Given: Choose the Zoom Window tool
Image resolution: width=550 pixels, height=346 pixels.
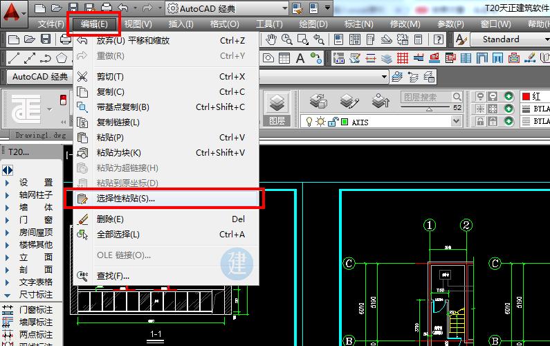Looking at the screenshot, I should [303, 39].
